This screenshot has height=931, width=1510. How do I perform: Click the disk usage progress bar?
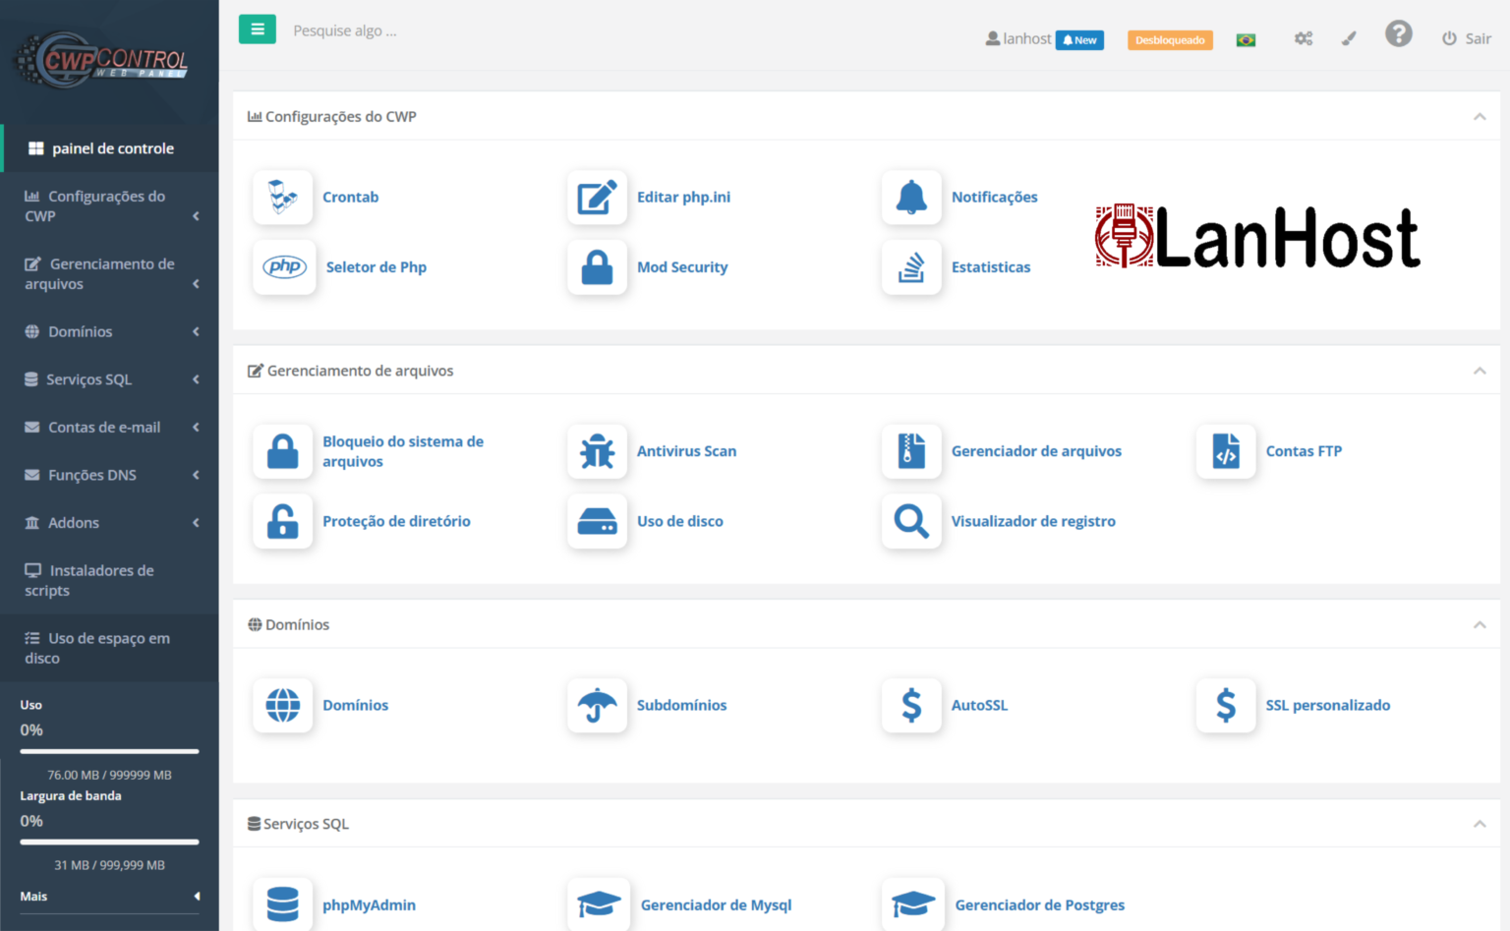109,751
